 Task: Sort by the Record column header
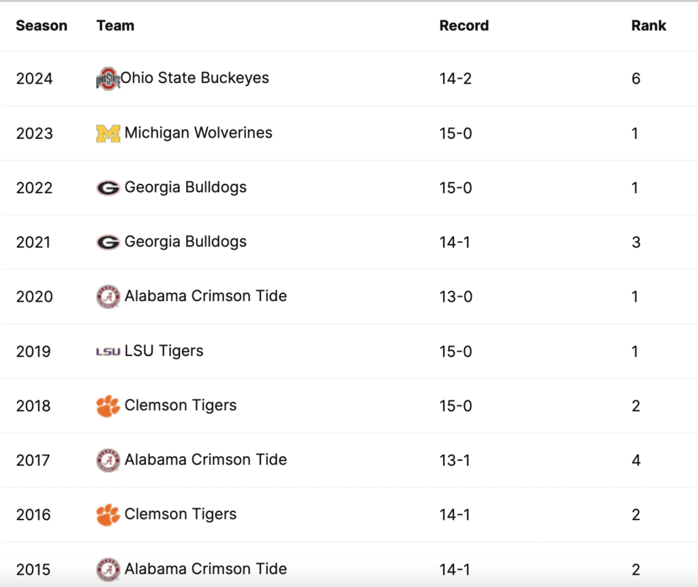coord(464,26)
